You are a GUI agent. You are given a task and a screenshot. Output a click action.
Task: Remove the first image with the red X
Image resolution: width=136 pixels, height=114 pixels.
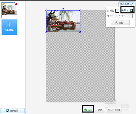(x=16, y=4)
